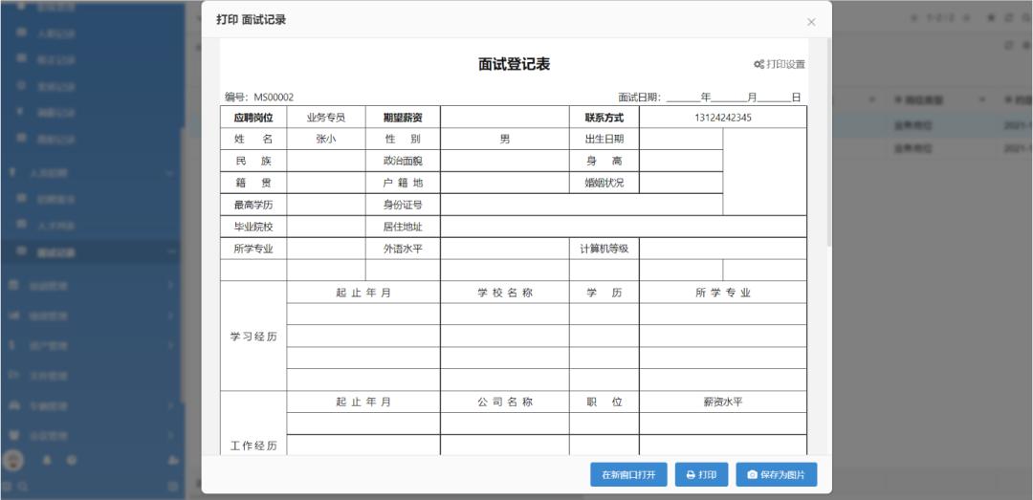Select the 出生日期 label cell
This screenshot has width=1033, height=500.
(604, 139)
